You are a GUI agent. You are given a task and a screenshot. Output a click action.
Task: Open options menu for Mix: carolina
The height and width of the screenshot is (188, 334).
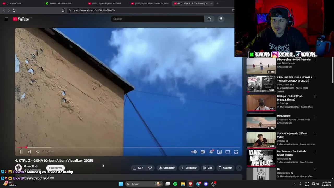coord(315,60)
